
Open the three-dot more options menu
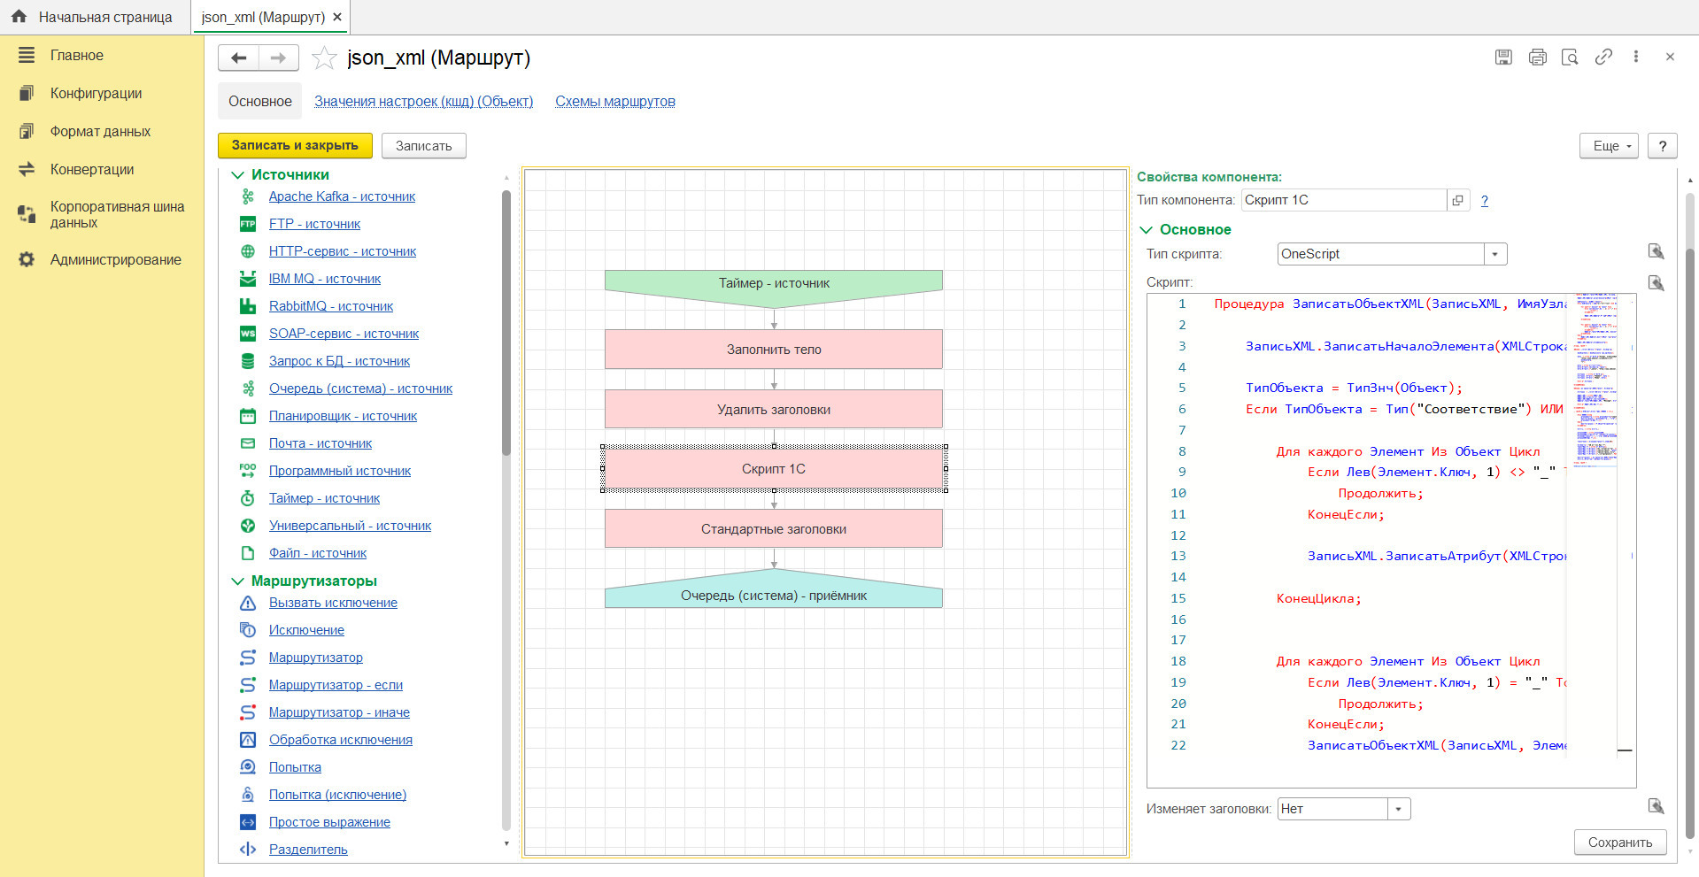tap(1636, 58)
